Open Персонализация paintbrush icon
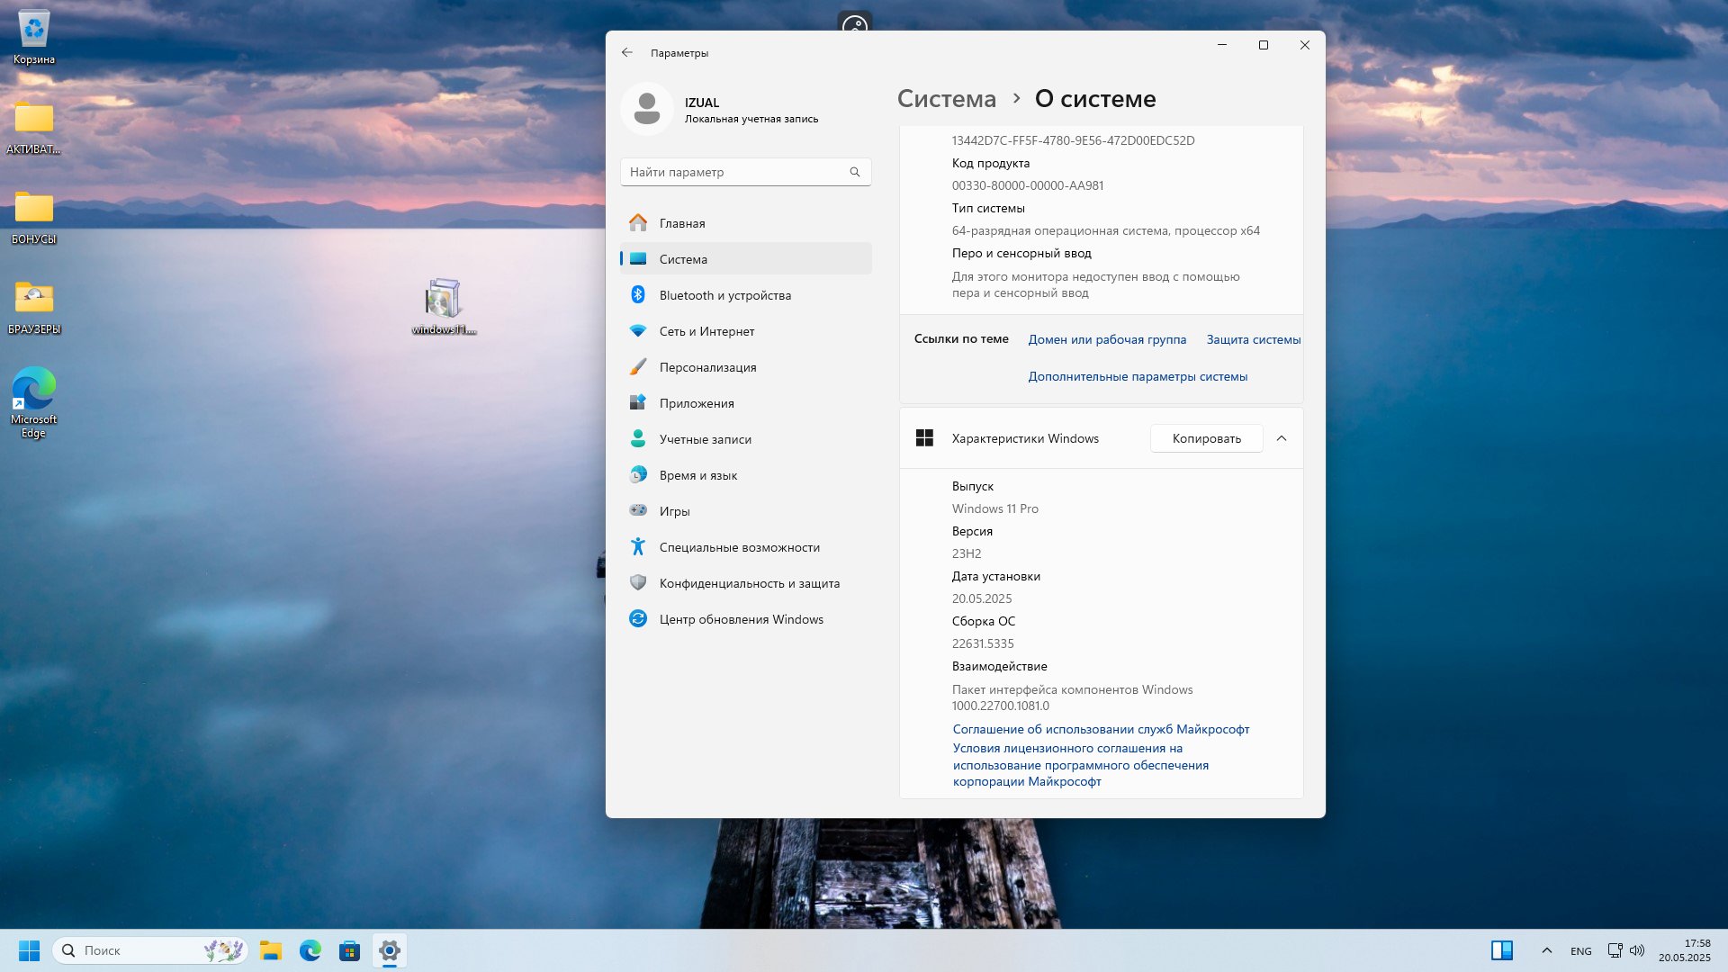 click(x=638, y=366)
